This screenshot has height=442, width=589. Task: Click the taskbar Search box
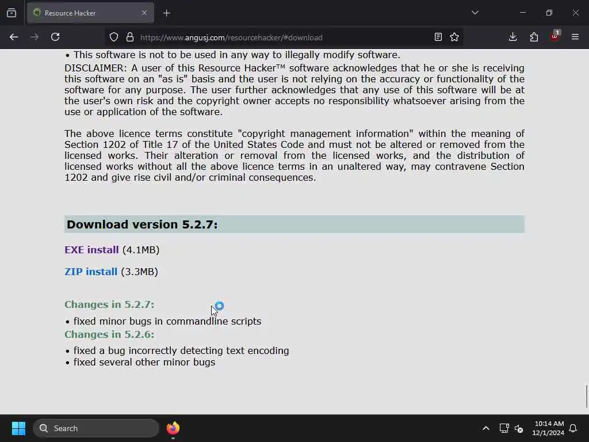96,428
